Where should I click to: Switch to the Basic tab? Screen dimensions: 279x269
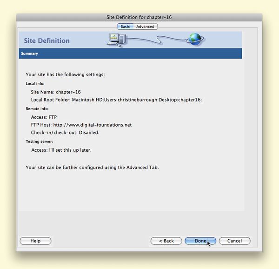click(x=126, y=27)
